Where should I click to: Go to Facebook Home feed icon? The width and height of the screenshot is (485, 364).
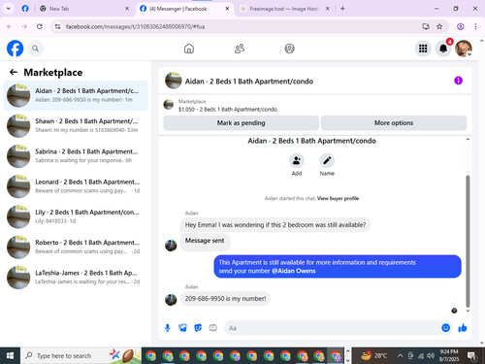[189, 49]
